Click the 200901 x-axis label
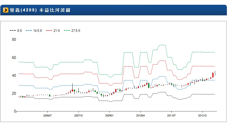228x124 pixels. tap(109, 116)
